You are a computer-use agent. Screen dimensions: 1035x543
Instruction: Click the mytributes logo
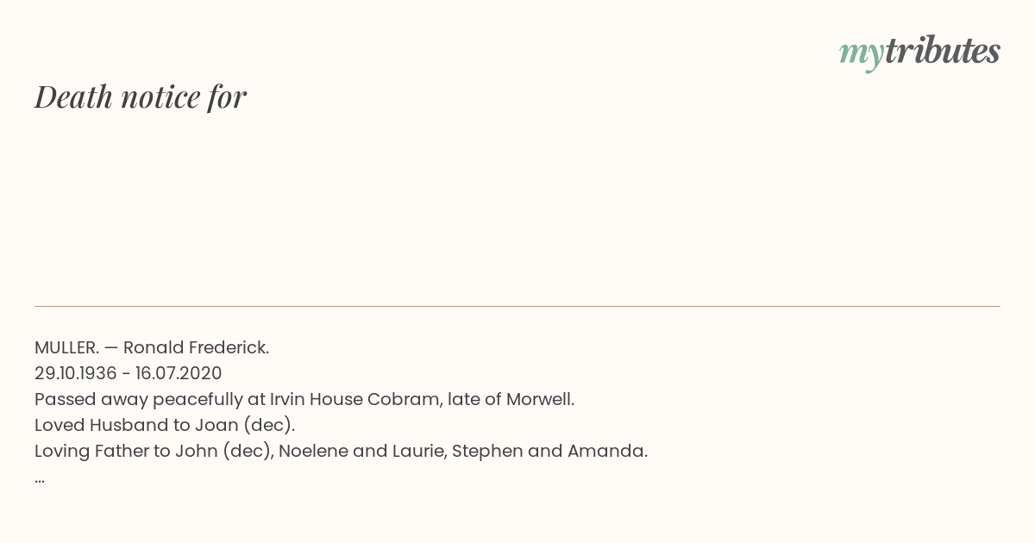(x=919, y=53)
